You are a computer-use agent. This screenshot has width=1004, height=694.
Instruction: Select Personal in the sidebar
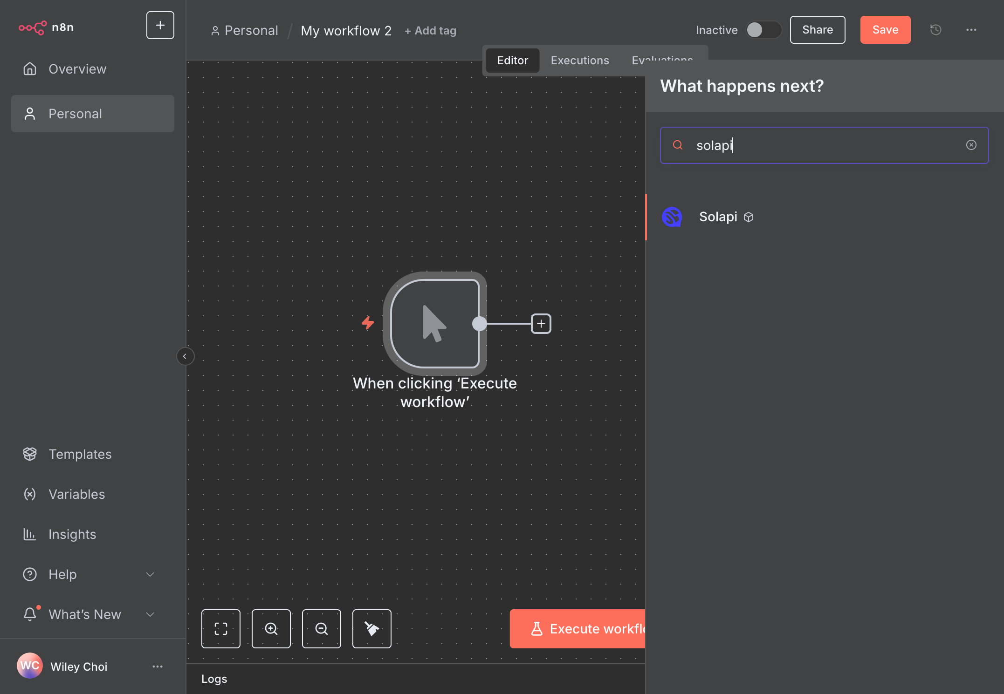coord(93,114)
